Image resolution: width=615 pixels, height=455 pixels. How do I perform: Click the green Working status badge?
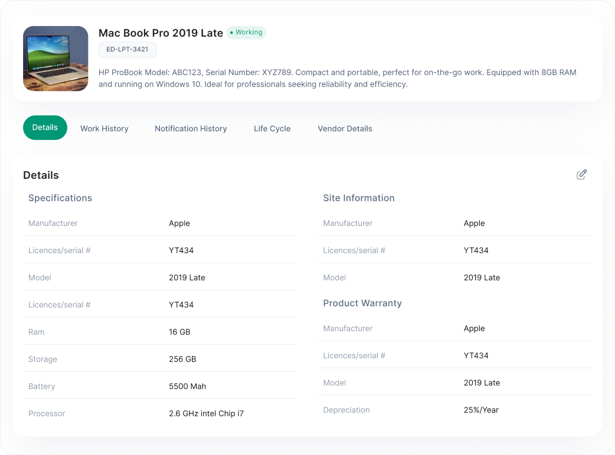click(247, 32)
